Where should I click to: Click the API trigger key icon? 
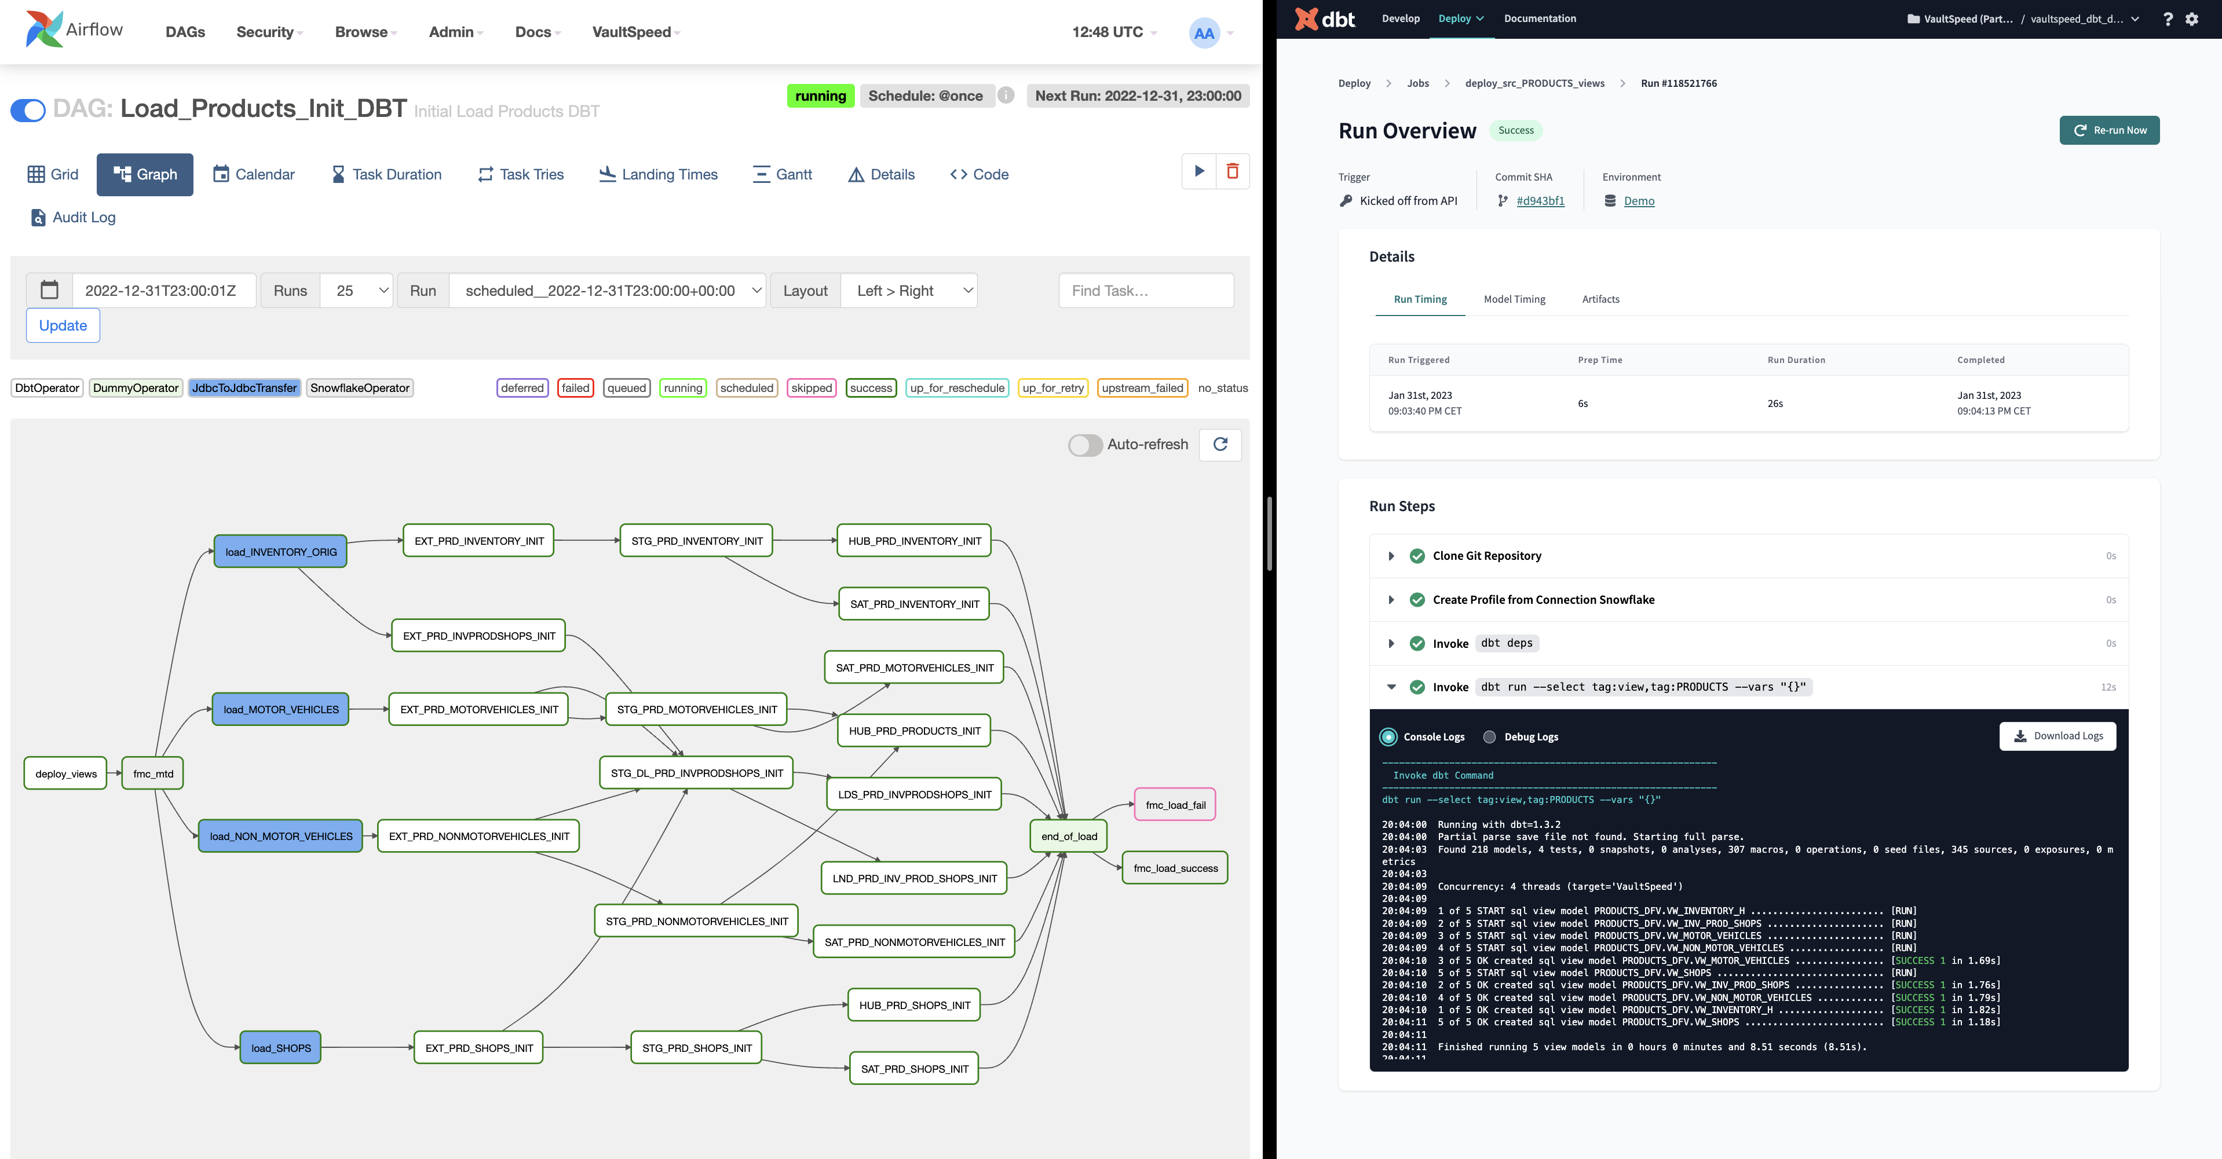pos(1346,201)
